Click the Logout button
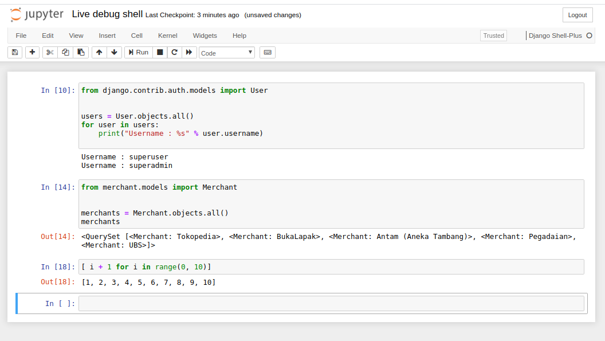The width and height of the screenshot is (605, 341). coord(577,15)
